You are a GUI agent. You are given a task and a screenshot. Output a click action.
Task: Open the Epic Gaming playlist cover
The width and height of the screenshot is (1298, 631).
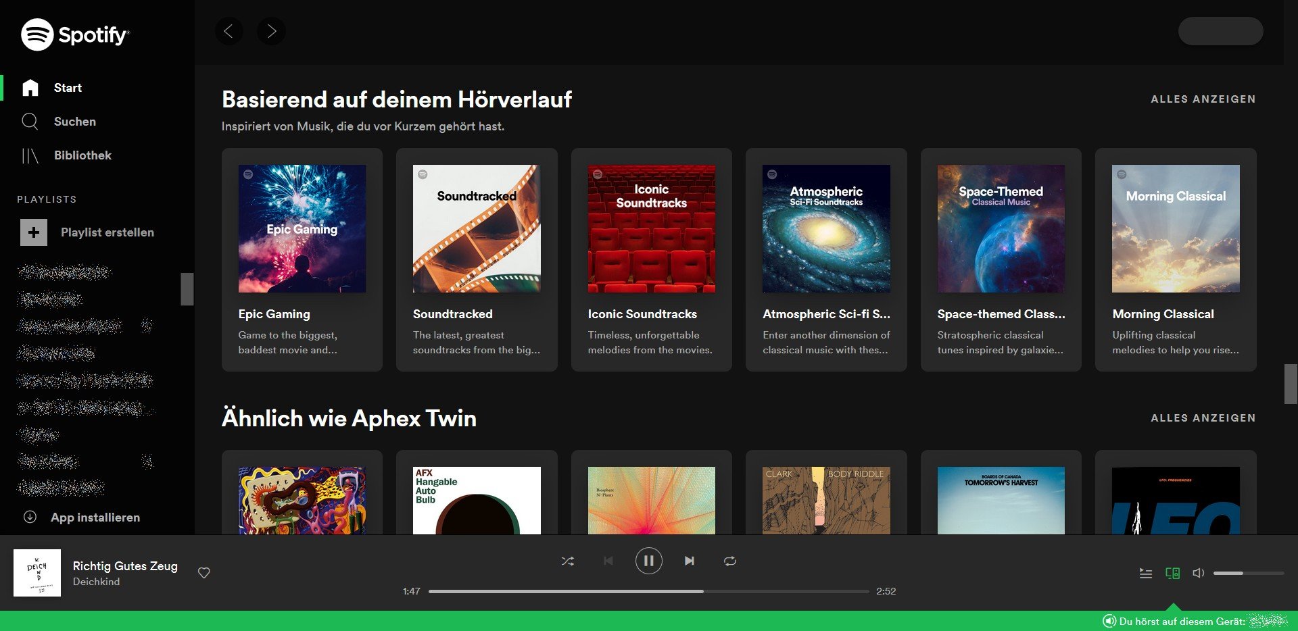302,228
